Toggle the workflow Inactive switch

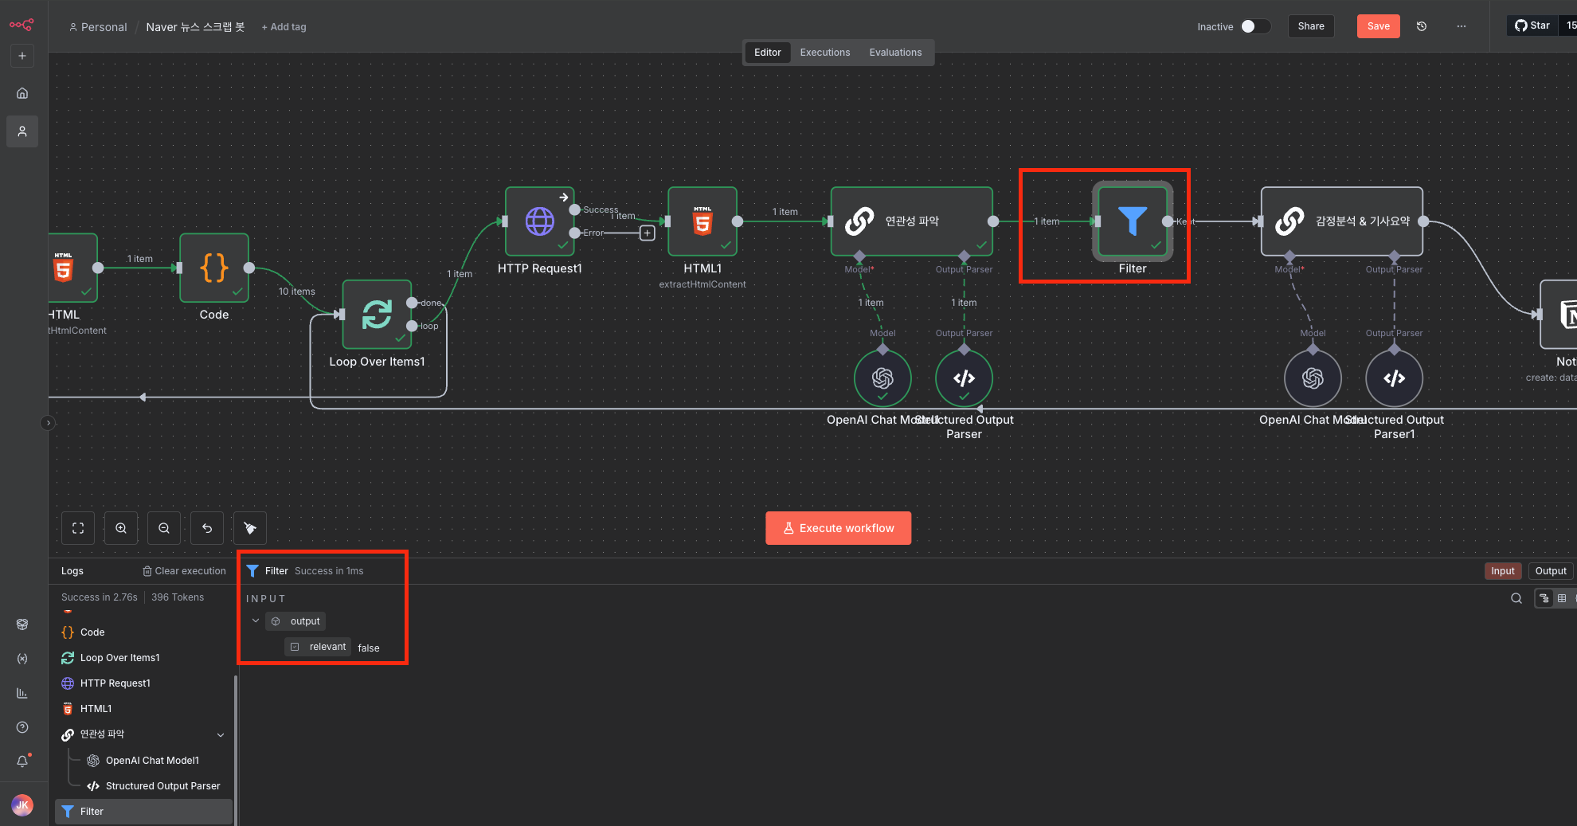click(x=1255, y=26)
